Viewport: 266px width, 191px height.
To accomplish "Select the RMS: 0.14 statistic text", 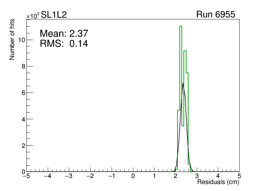I will [x=63, y=43].
